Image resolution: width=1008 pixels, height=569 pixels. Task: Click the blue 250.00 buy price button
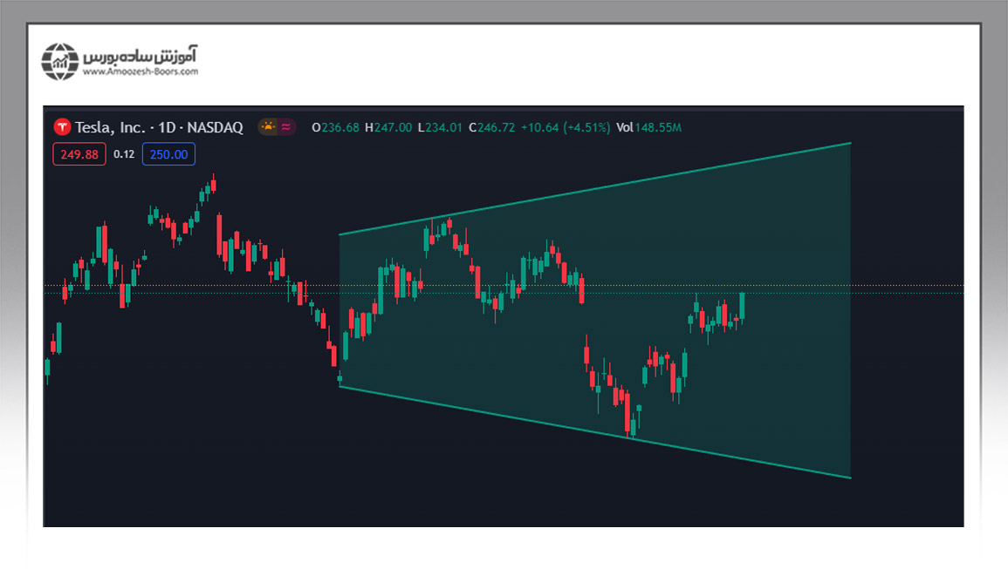(168, 154)
